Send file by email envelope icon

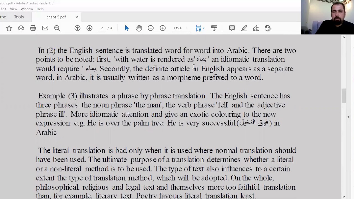pyautogui.click(x=45, y=28)
